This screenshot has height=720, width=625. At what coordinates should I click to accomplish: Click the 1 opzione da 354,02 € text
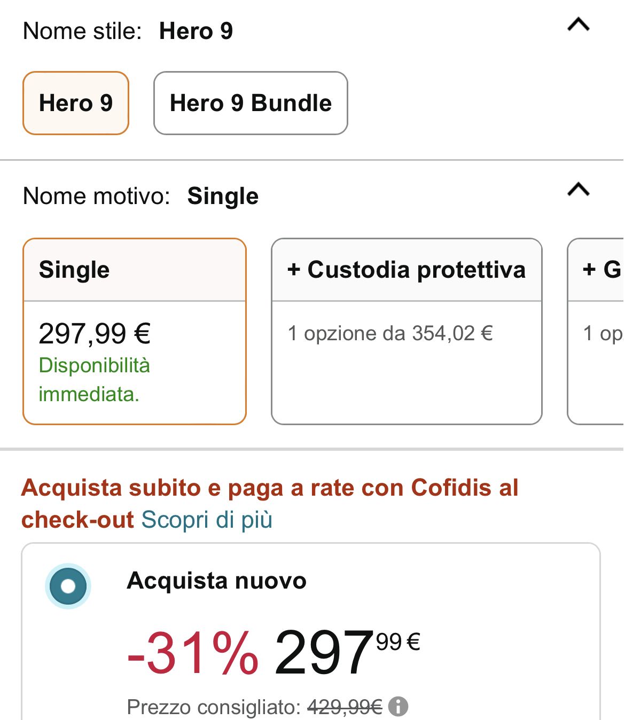click(390, 333)
